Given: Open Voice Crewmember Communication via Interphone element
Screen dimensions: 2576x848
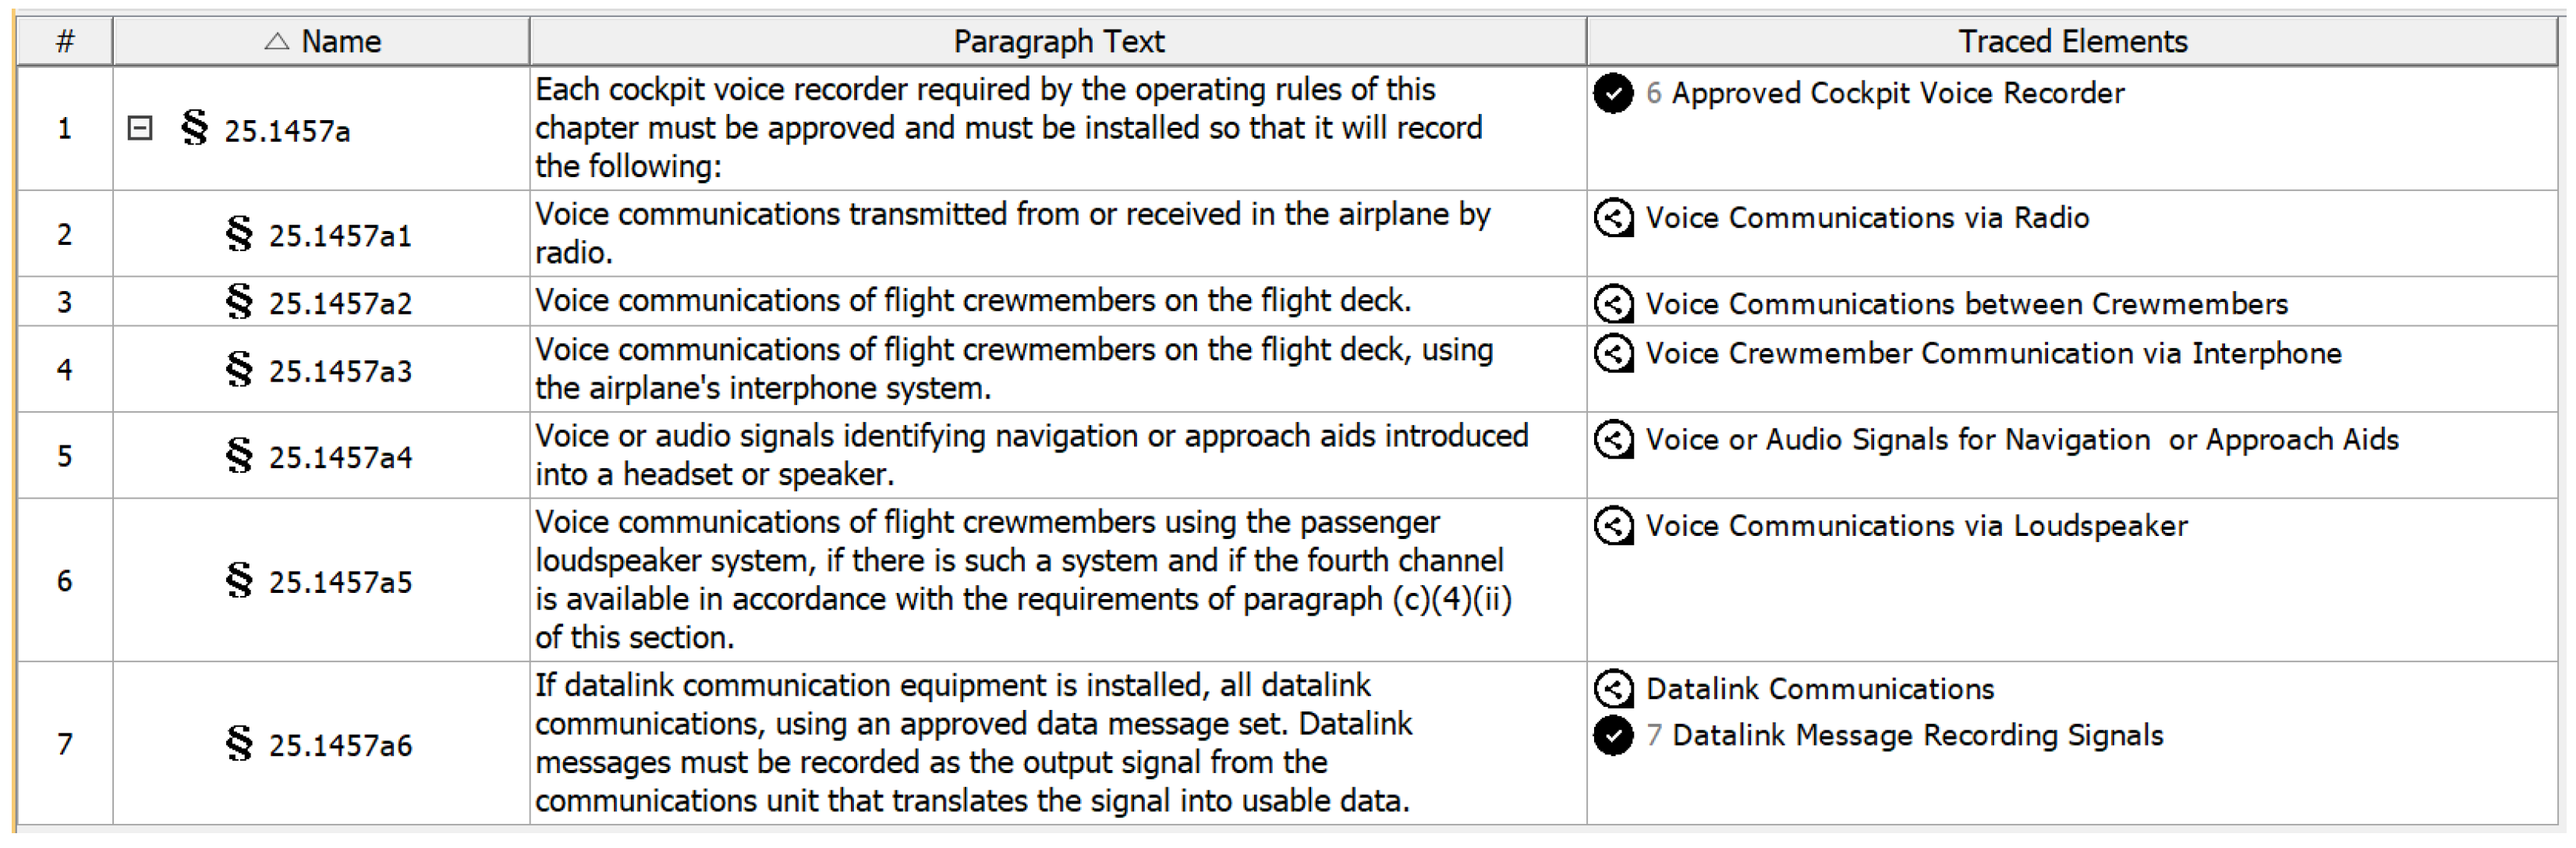Looking at the screenshot, I should [x=1993, y=354].
